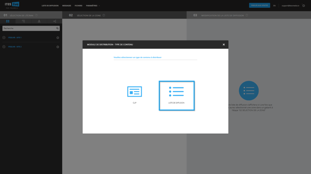Open the Fichiers menu

(78, 6)
